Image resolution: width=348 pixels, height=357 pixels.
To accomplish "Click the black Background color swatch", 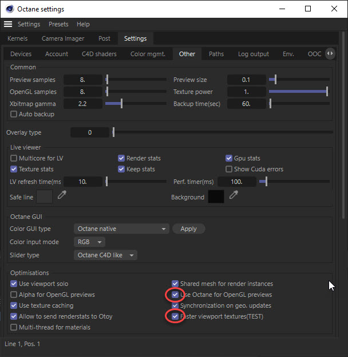I will pyautogui.click(x=216, y=197).
